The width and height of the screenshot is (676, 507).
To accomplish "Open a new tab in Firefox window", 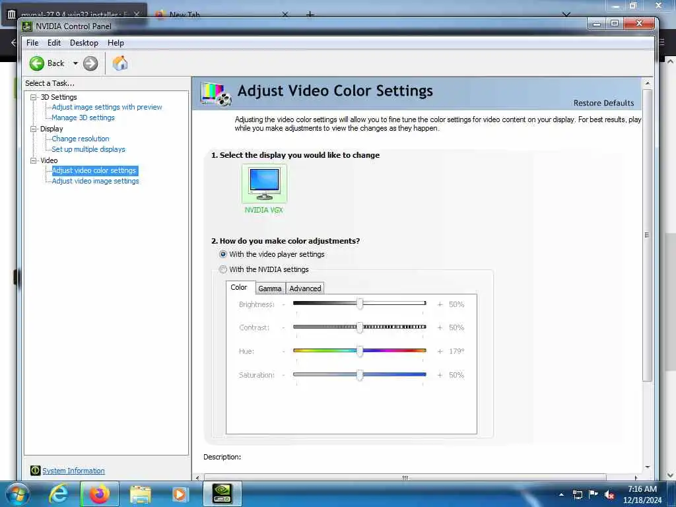I will coord(310,15).
